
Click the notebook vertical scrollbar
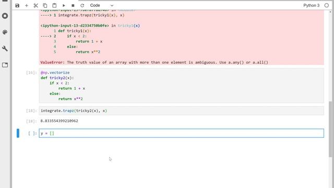coord(330,129)
